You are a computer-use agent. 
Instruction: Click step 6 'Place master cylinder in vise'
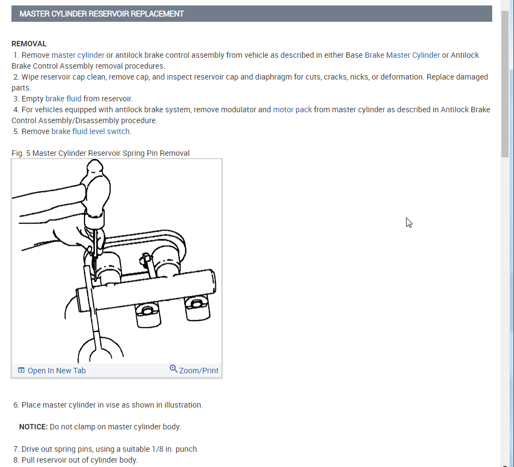[x=108, y=405]
